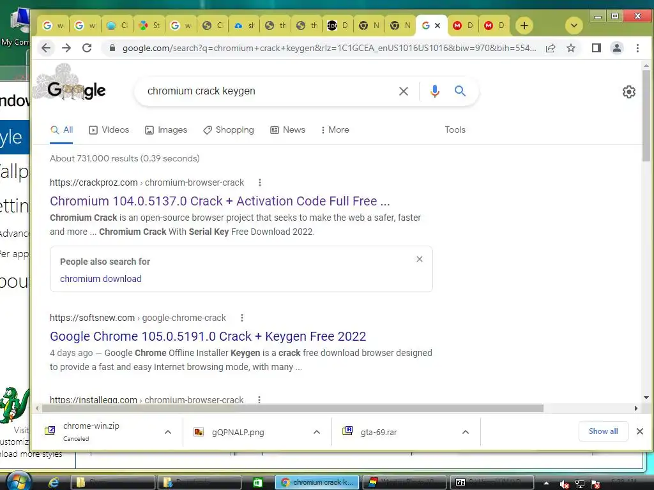The width and height of the screenshot is (654, 490).
Task: Click canceled chrome-win.zip download item
Action: 91,432
